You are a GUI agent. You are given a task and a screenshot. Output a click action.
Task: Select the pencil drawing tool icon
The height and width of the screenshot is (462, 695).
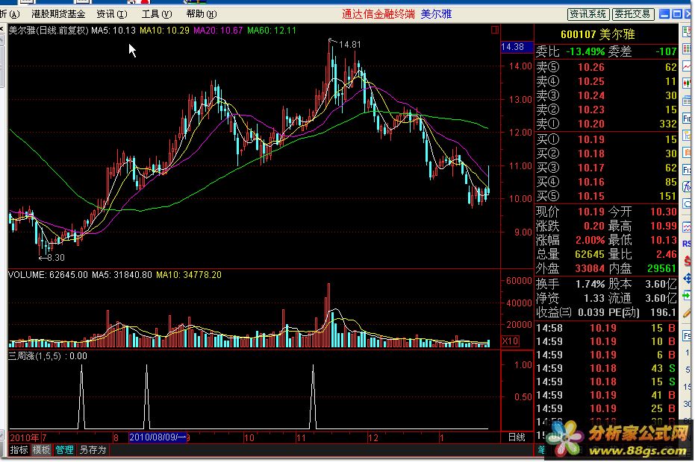click(687, 313)
